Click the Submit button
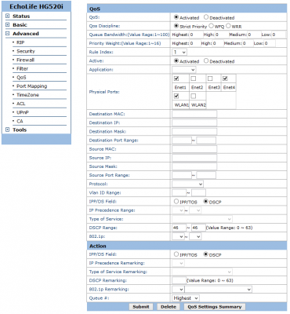The width and height of the screenshot is (290, 314). [x=141, y=307]
